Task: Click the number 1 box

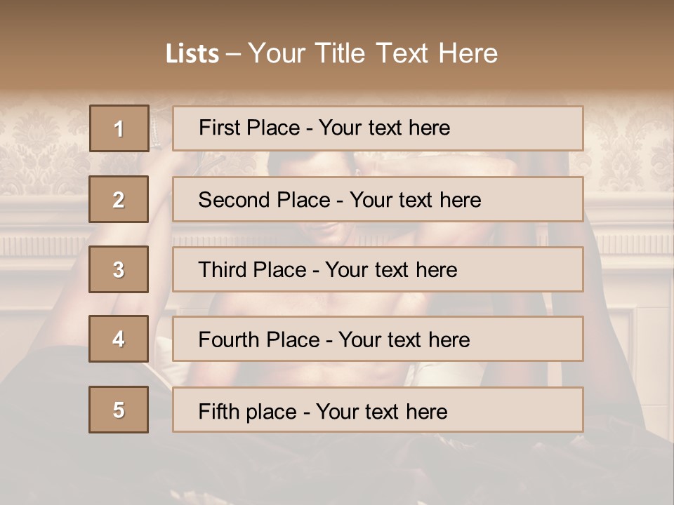Action: 119,128
